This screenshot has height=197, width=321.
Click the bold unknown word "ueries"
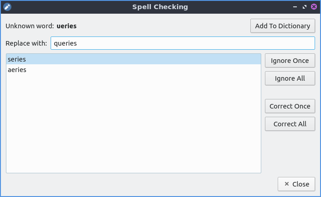click(67, 26)
